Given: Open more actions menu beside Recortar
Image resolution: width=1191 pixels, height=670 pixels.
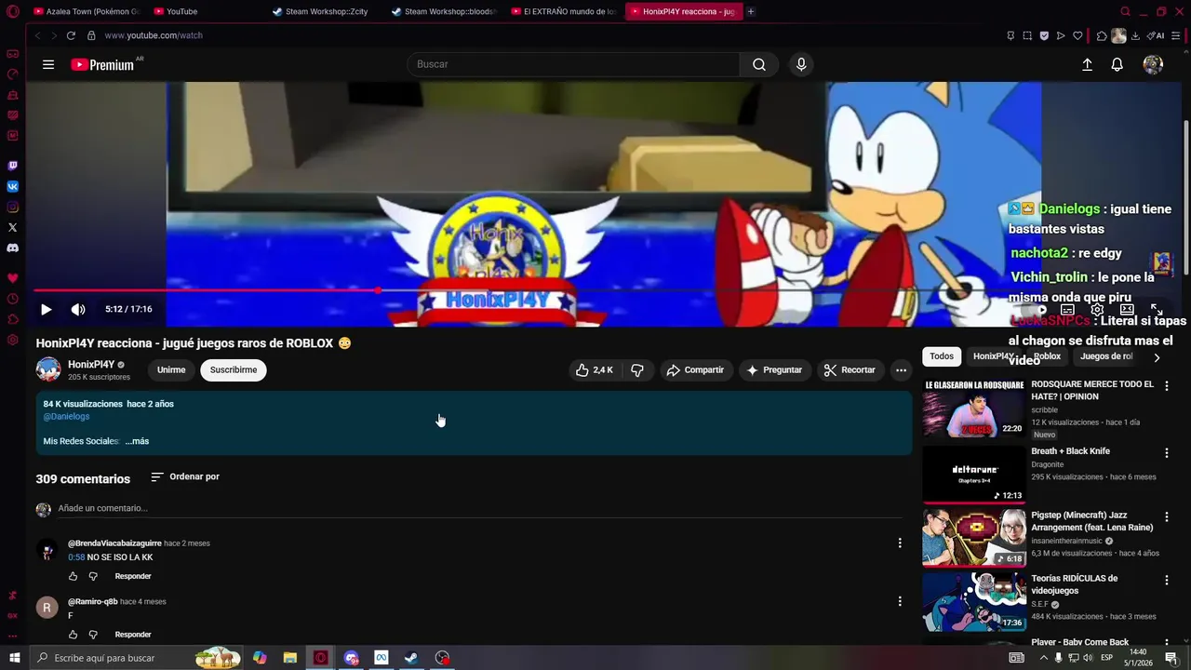Looking at the screenshot, I should [x=901, y=369].
